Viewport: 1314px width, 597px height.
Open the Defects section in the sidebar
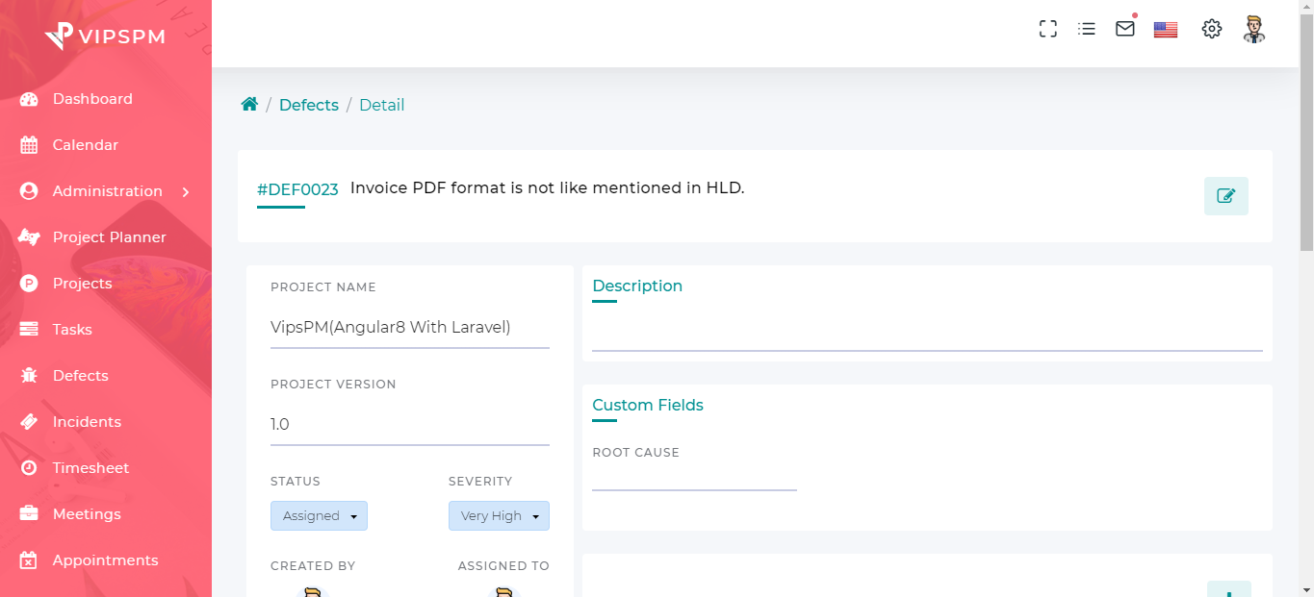80,375
